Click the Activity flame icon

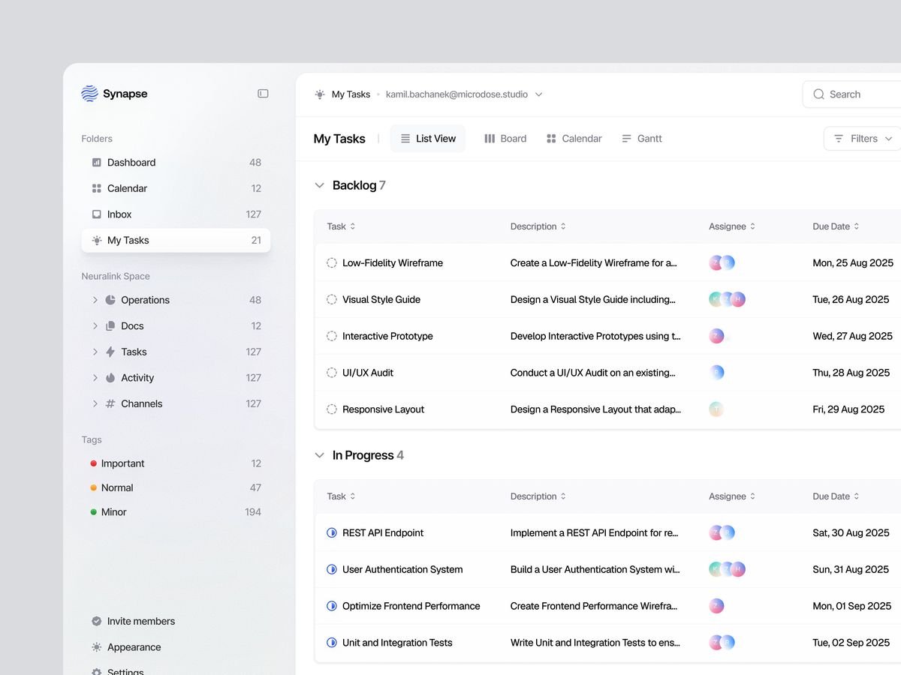pos(110,378)
